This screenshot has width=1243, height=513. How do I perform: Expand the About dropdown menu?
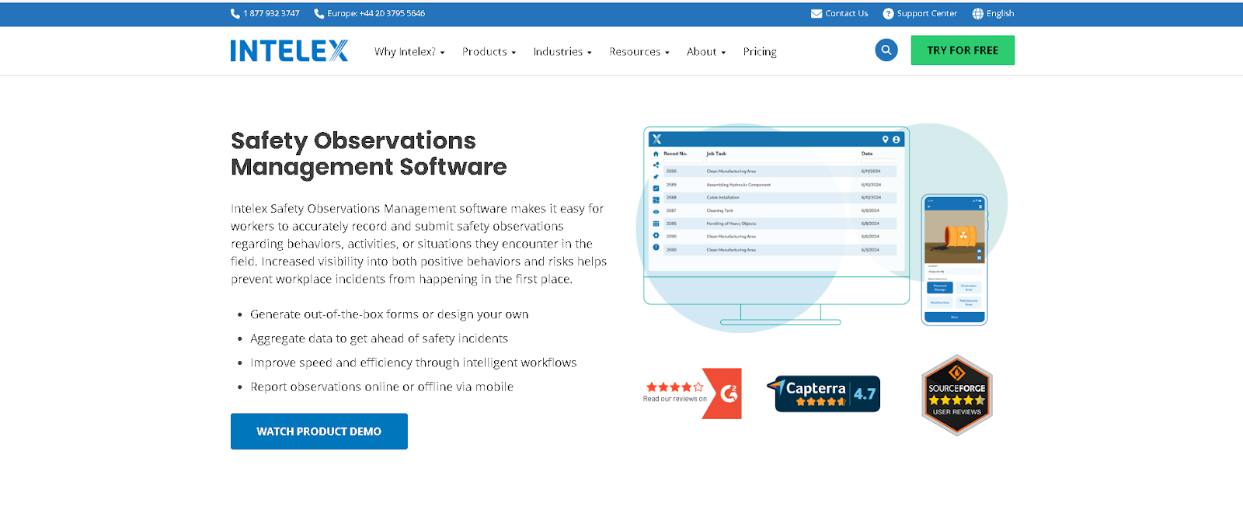tap(706, 52)
